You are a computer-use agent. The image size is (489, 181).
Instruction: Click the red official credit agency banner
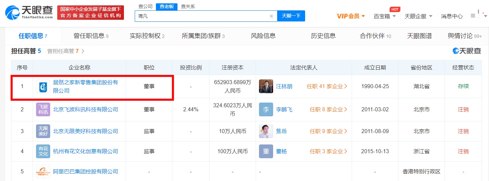click(91, 12)
